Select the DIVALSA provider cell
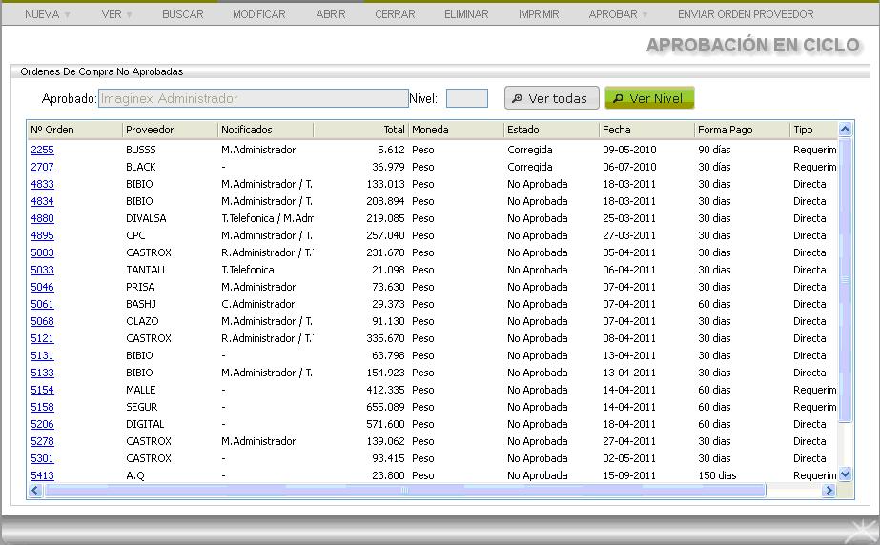Screen dimensions: 880x545 click(x=146, y=219)
